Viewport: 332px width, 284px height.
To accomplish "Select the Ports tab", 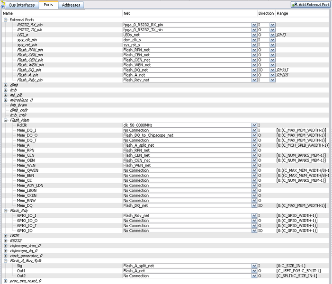I will pyautogui.click(x=48, y=5).
